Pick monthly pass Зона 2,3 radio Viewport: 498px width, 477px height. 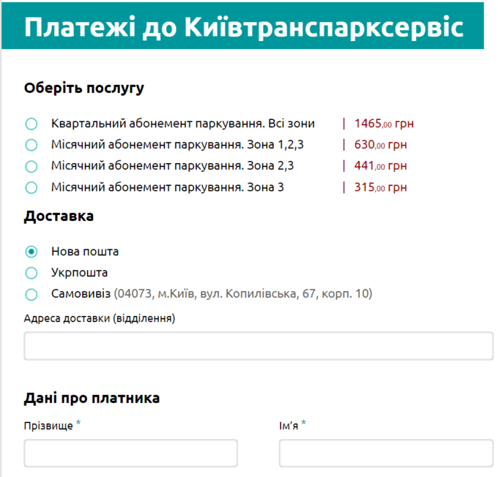[x=31, y=166]
